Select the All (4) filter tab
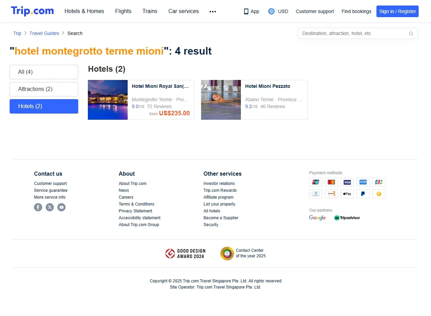The width and height of the screenshot is (431, 316). tap(44, 72)
